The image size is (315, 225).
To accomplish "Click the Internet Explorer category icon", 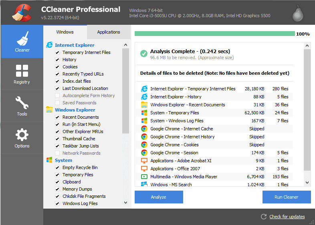I will pyautogui.click(x=49, y=45).
